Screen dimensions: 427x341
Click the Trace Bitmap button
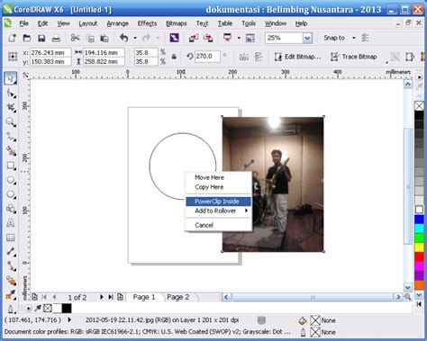tap(354, 57)
